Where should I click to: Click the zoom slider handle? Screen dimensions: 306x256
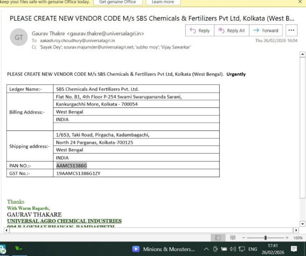click(265, 238)
